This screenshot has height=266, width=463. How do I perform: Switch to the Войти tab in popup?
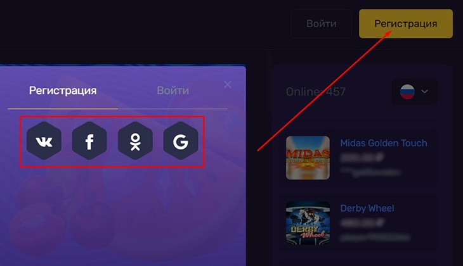click(x=173, y=91)
